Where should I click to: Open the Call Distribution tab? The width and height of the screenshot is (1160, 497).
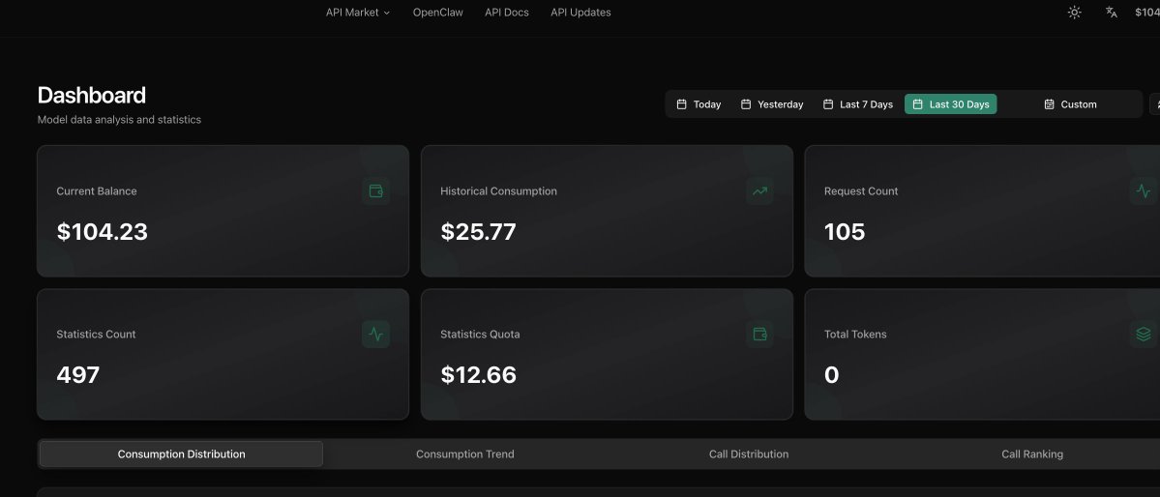point(749,454)
